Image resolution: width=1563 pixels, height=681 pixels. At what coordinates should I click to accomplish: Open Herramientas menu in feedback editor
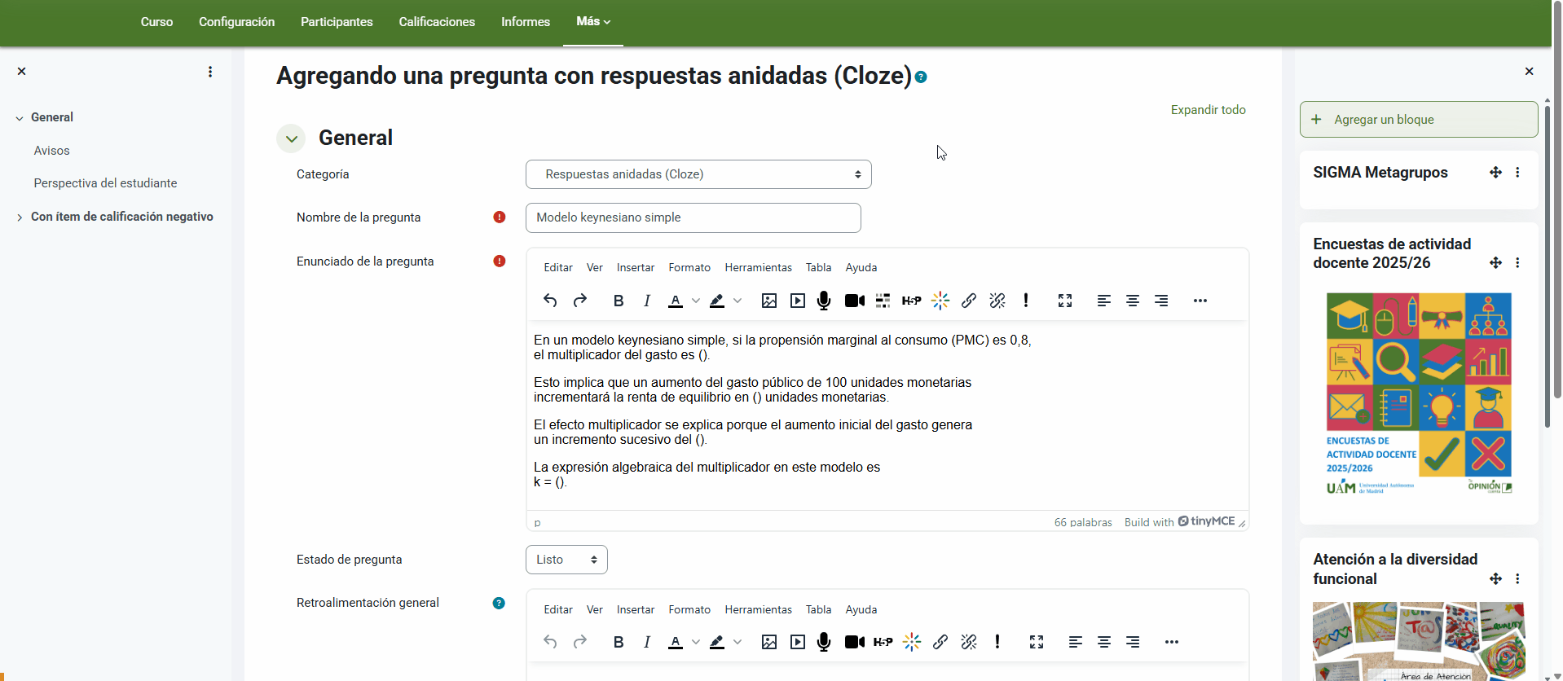click(x=758, y=609)
